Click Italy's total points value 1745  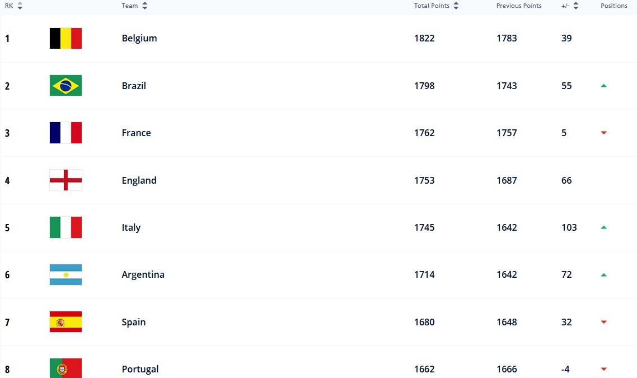coord(424,227)
